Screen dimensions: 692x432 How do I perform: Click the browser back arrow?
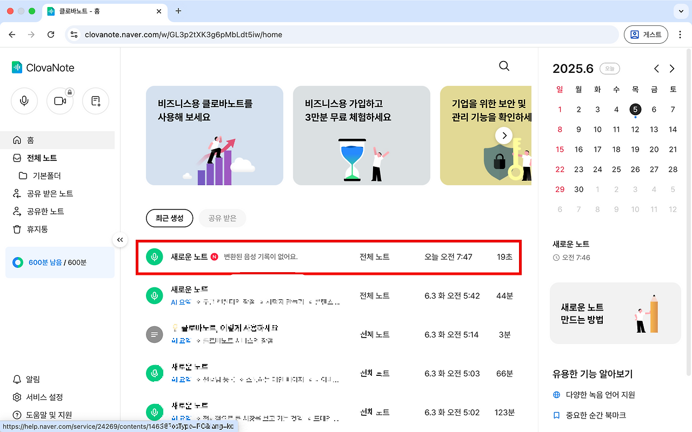point(12,35)
